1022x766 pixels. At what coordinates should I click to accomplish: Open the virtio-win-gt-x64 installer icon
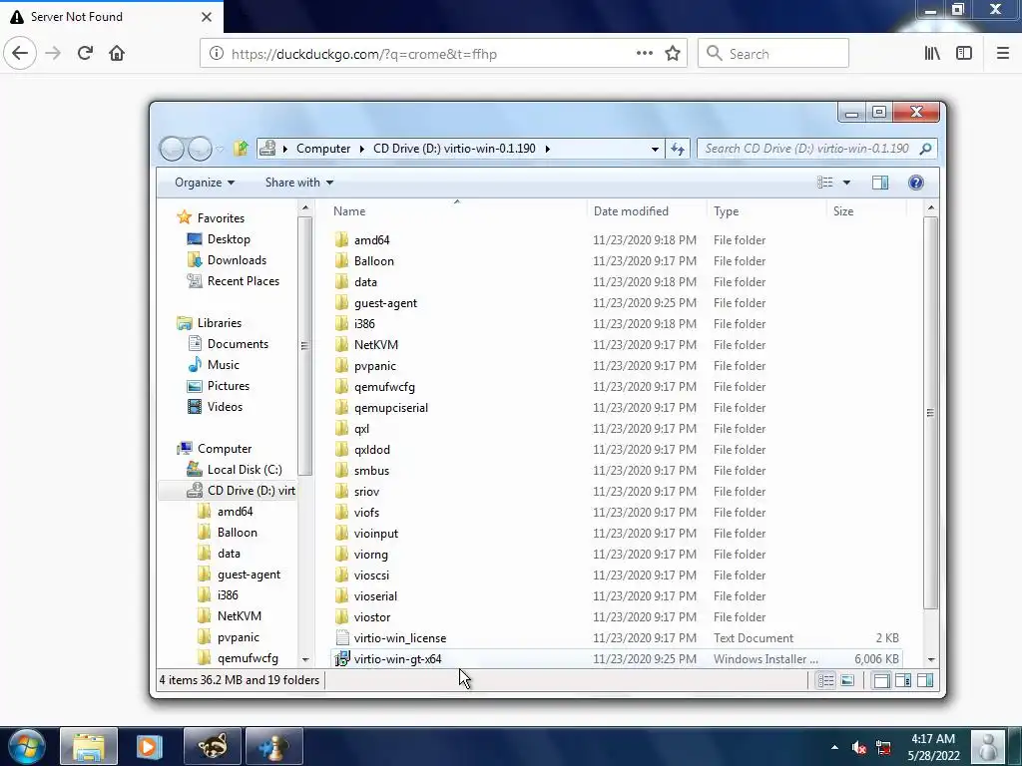click(342, 659)
